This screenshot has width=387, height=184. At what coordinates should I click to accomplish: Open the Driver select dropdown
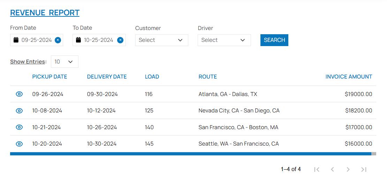224,40
